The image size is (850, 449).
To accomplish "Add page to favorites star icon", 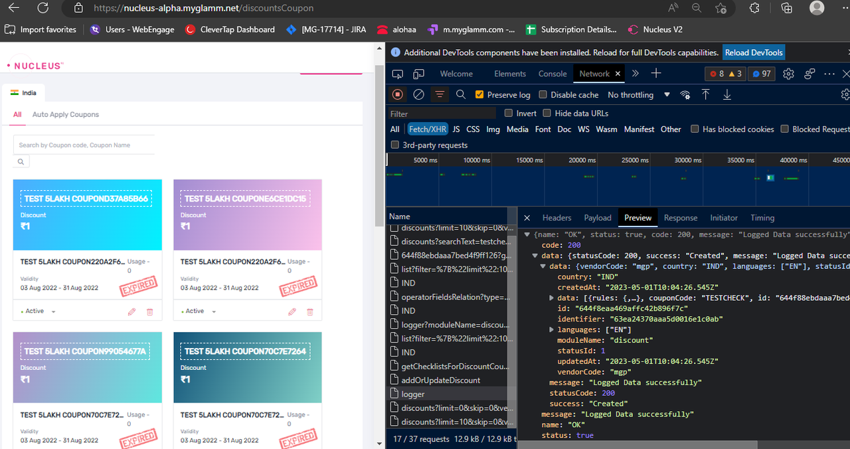I will pos(721,8).
